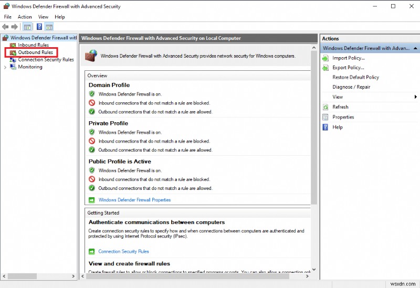The width and height of the screenshot is (420, 288).
Task: Expand the Monitoring tree node
Action: (x=5, y=67)
